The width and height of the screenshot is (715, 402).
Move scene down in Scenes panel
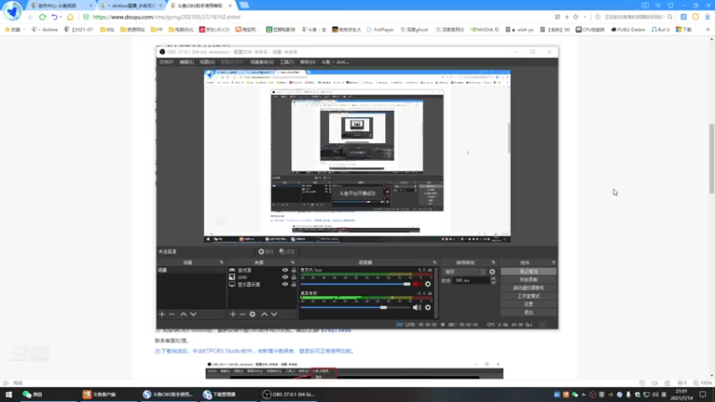click(x=193, y=314)
